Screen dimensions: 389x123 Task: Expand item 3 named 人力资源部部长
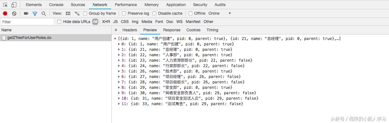119,60
